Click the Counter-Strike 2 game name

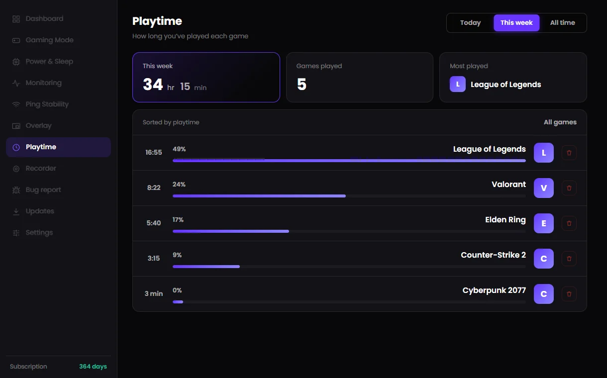(494, 255)
